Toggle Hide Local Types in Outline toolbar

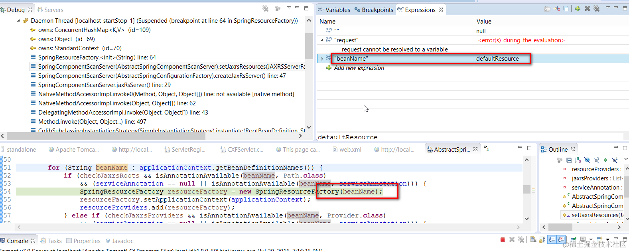pyautogui.click(x=615, y=160)
